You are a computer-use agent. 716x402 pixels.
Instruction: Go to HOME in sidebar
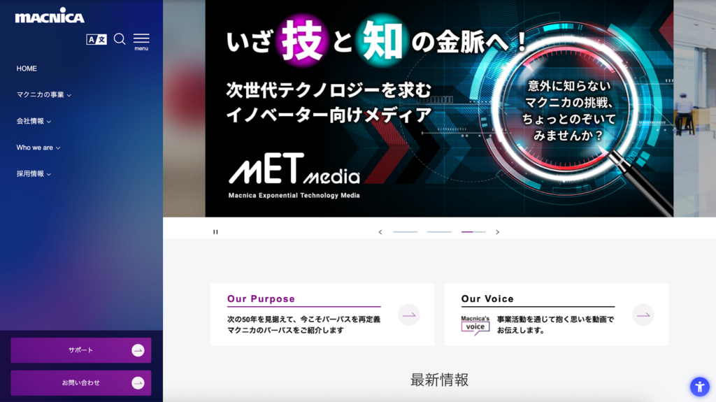pyautogui.click(x=27, y=69)
